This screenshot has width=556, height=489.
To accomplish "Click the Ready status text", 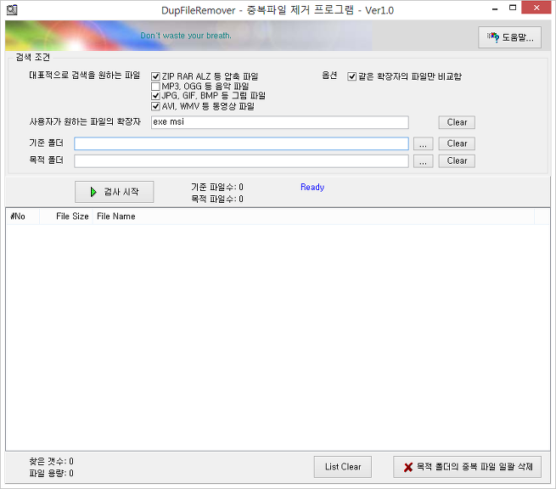I will [x=312, y=187].
